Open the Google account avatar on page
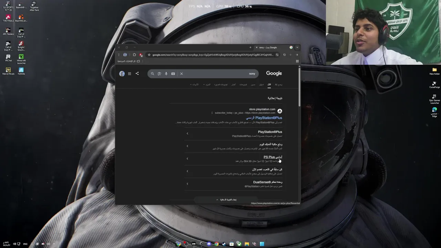Screen dimensions: 441x248 (x=122, y=73)
